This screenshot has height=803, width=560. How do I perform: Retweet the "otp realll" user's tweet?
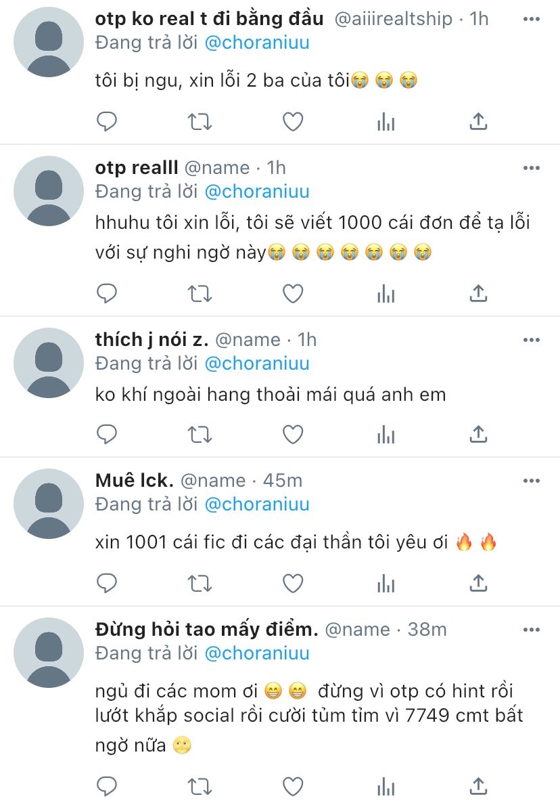tap(200, 294)
